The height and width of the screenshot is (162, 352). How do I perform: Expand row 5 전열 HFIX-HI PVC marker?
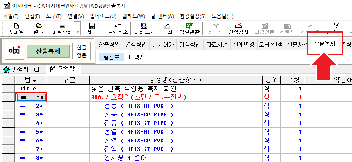[23, 131]
